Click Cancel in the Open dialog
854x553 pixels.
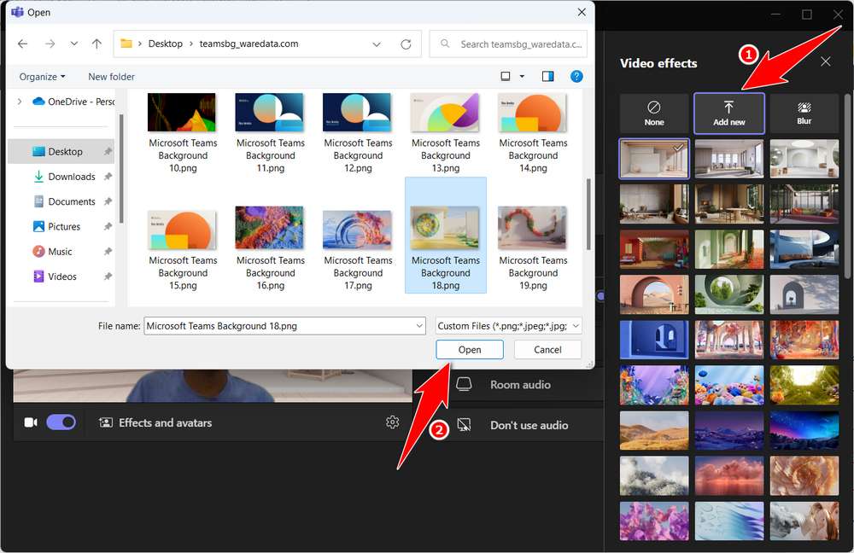547,349
